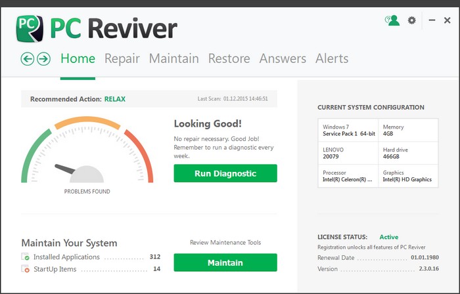Viewport: 460px width, 294px height.
Task: Go forward with the right arrow button
Action: (44, 59)
